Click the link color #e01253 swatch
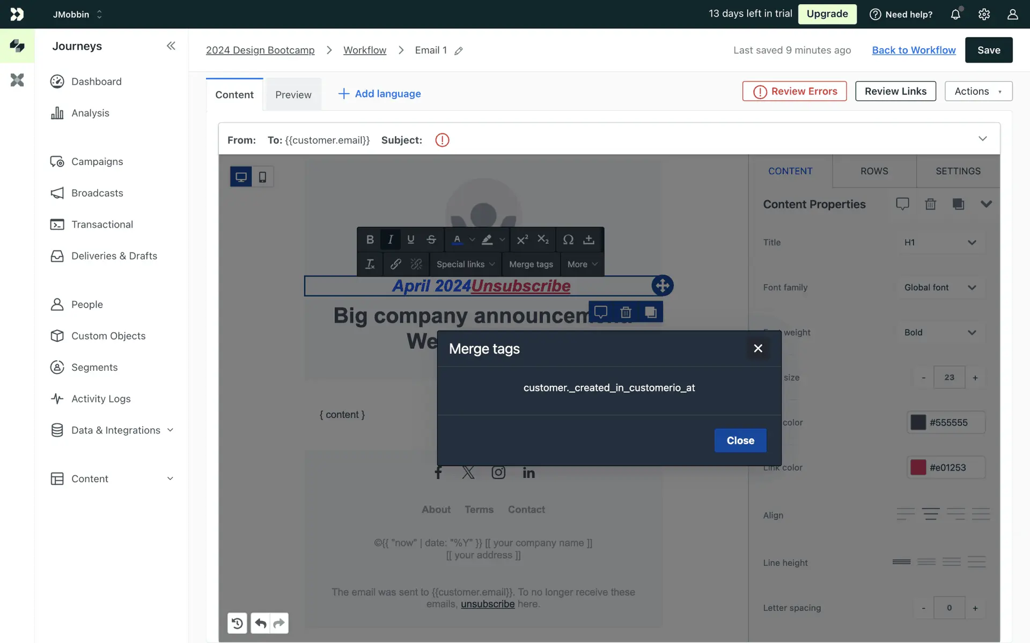Screen dimensions: 1030x643 [x=918, y=467]
